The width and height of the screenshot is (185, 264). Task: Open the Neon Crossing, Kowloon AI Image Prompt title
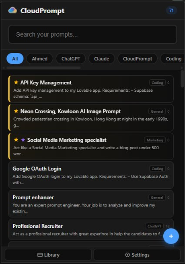point(70,111)
